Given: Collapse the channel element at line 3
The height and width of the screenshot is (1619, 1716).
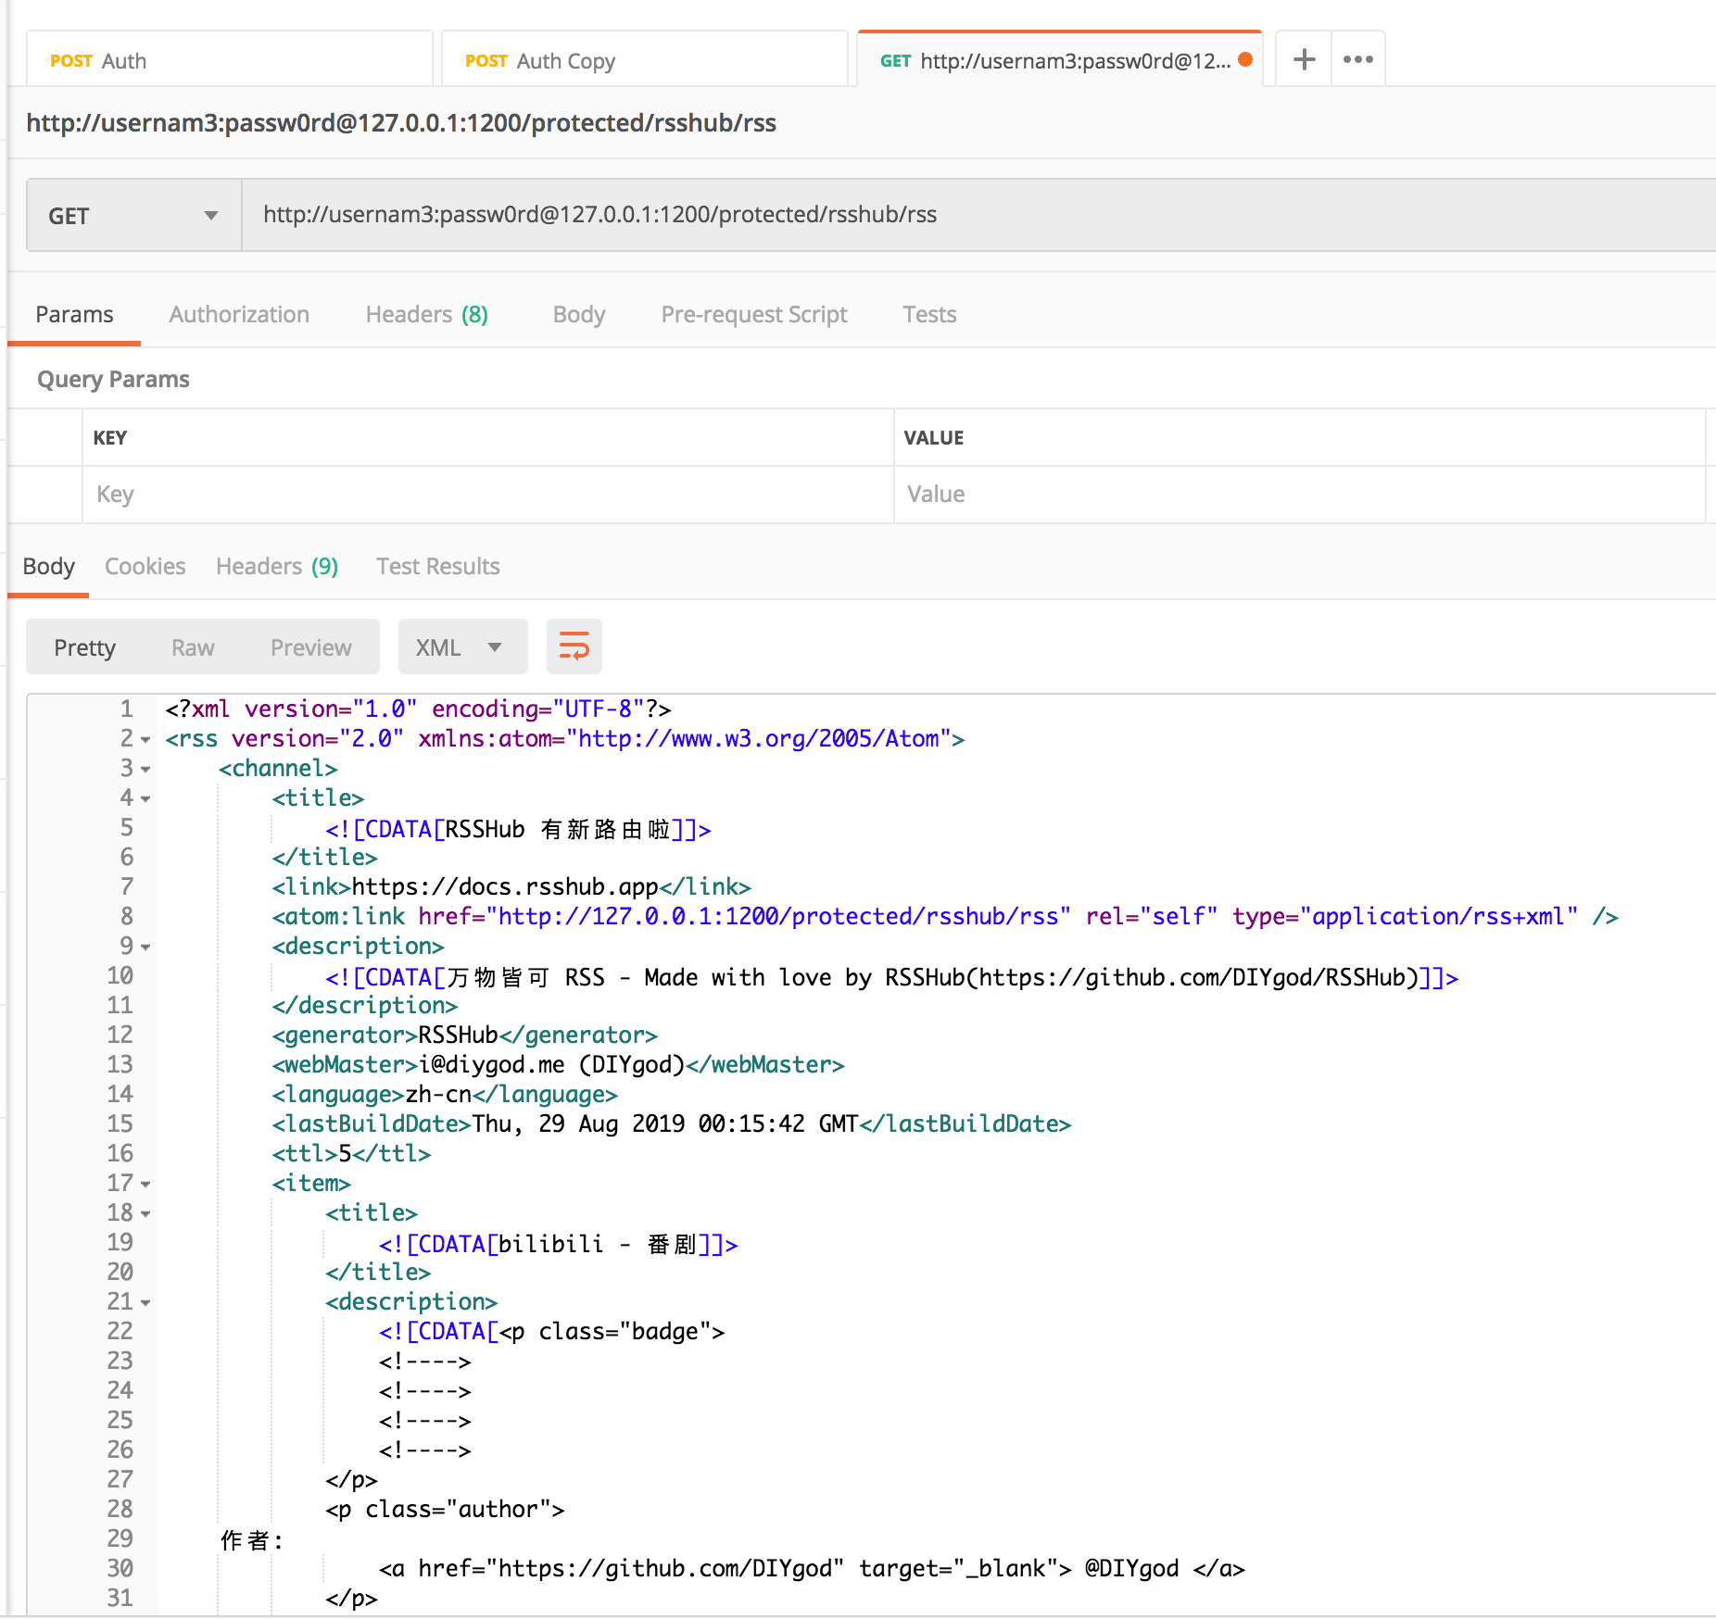Looking at the screenshot, I should click(145, 770).
